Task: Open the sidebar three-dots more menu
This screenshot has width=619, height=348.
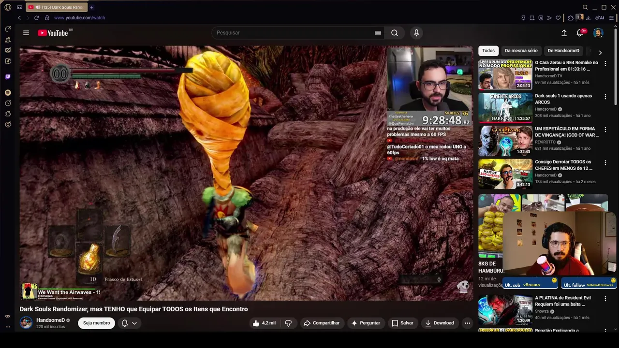Action: [x=8, y=327]
